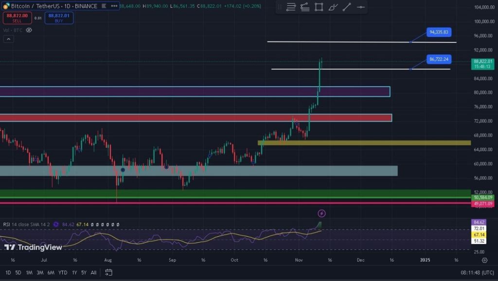The width and height of the screenshot is (498, 281).
Task: Click the horizontal lines drawing tool icon
Action: pyautogui.click(x=291, y=7)
